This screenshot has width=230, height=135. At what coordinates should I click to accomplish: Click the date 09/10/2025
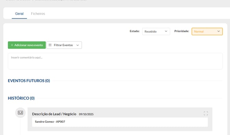[x=86, y=114]
